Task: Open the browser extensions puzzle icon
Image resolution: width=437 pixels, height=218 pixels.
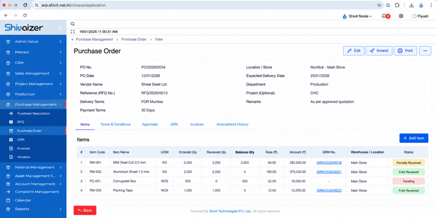Action: (397, 5)
